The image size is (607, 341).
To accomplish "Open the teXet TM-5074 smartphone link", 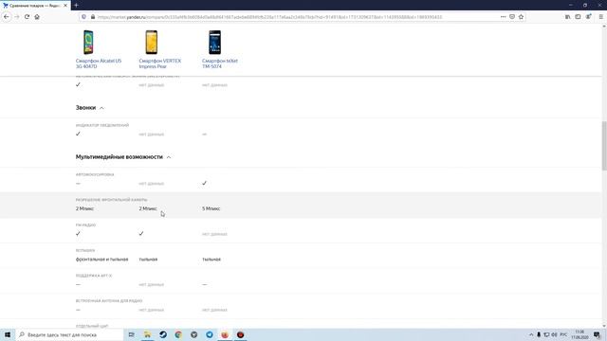I will pyautogui.click(x=219, y=63).
